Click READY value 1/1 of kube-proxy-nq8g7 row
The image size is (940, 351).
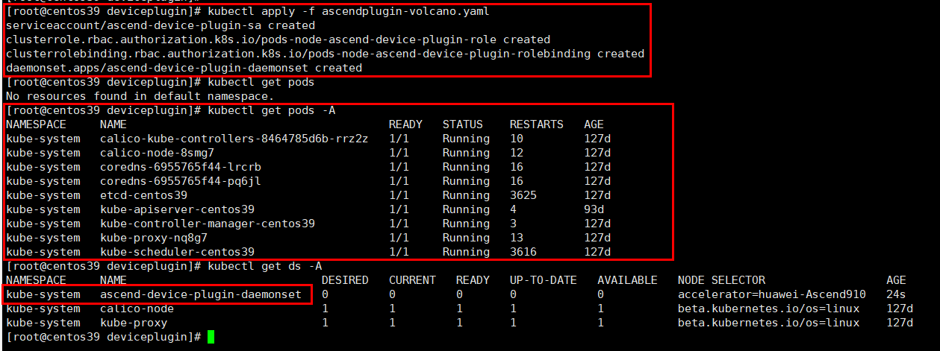point(399,238)
